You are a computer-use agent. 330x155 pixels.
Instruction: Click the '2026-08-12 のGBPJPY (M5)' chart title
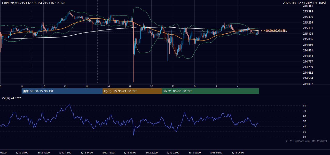(x=305, y=3)
